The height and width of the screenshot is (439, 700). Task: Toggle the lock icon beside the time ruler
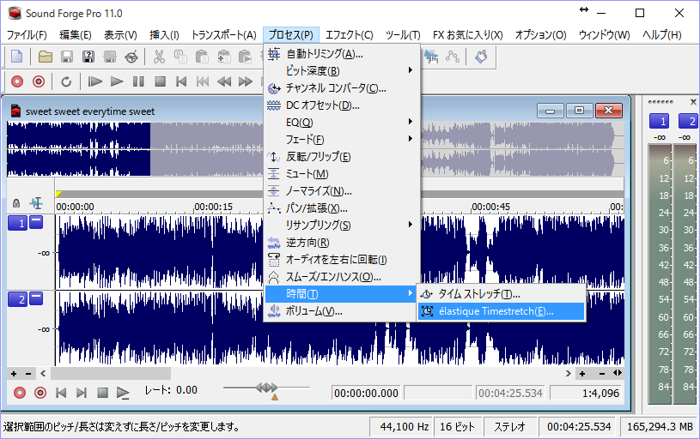(16, 204)
